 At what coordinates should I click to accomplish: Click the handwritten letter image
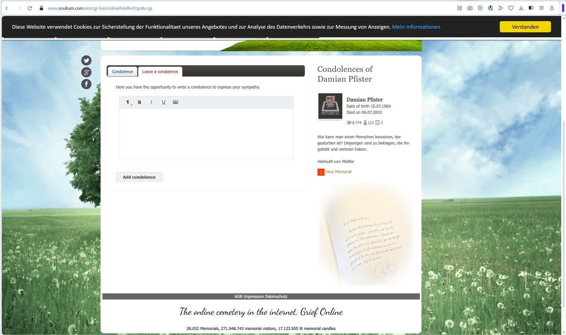[x=367, y=235]
